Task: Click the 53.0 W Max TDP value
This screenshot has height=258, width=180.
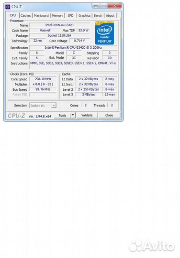Action: [x=83, y=30]
